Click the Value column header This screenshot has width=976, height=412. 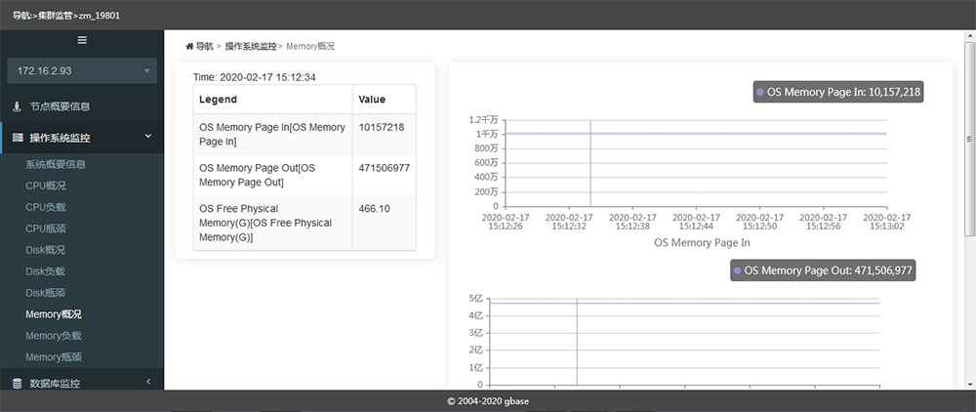(384, 99)
